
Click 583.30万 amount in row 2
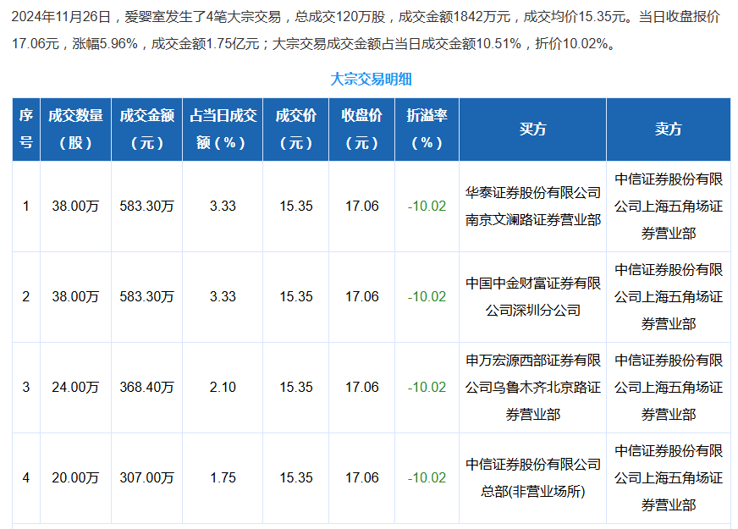pyautogui.click(x=147, y=296)
